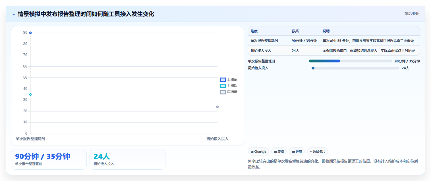Click the footnote text starting 斜率比较突出
The width and height of the screenshot is (431, 181).
333,164
